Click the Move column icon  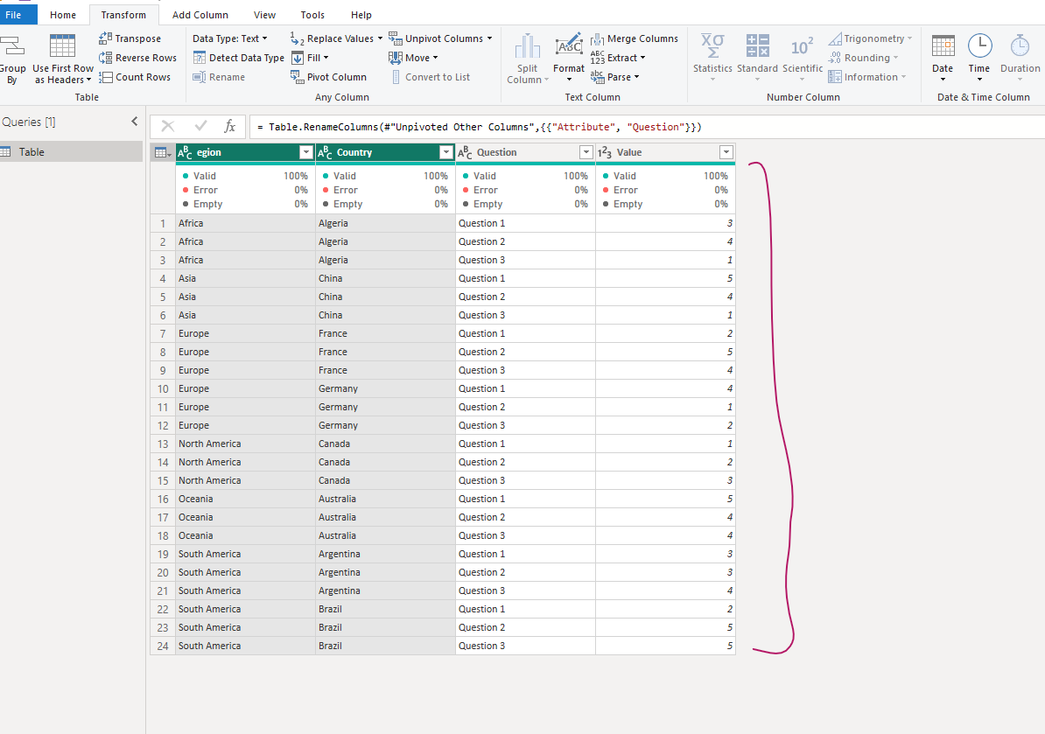click(396, 58)
